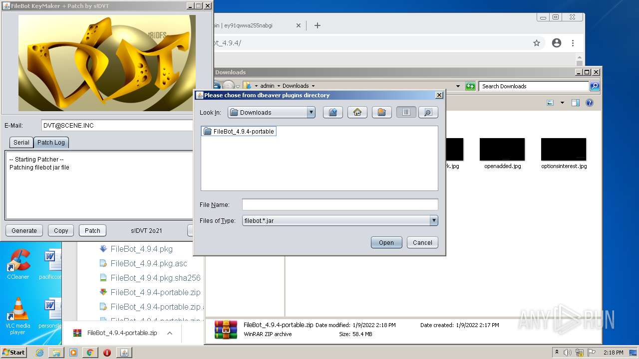Click FileBot_4.9.4.pkg download link

(142, 249)
